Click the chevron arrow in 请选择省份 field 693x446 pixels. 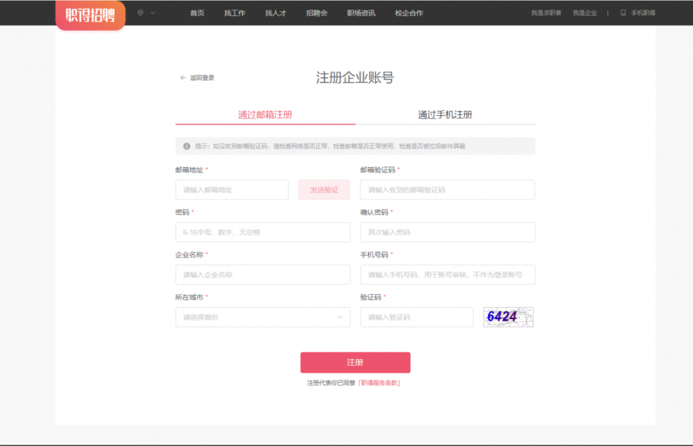click(x=339, y=317)
